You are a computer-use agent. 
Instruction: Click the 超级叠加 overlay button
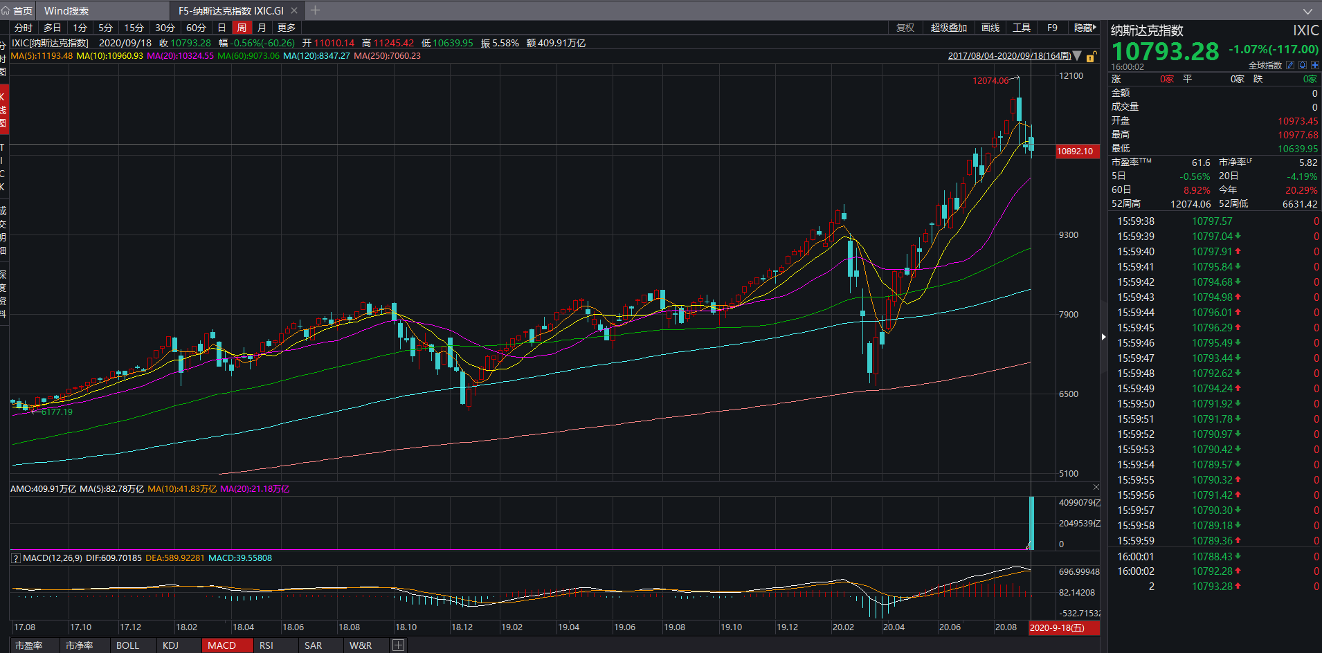tap(948, 28)
